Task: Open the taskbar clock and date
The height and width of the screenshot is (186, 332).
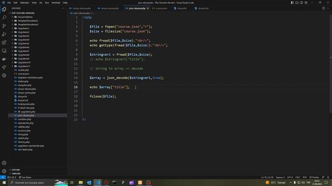Action: pos(317,182)
